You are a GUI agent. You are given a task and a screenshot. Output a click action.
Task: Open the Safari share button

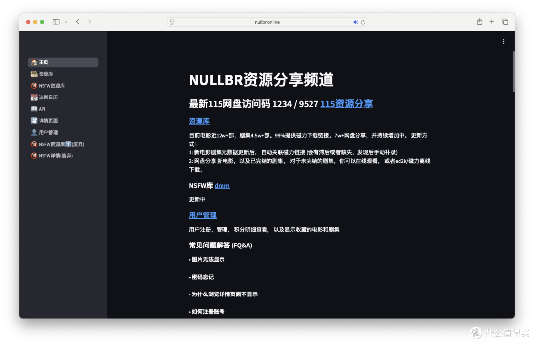(480, 22)
